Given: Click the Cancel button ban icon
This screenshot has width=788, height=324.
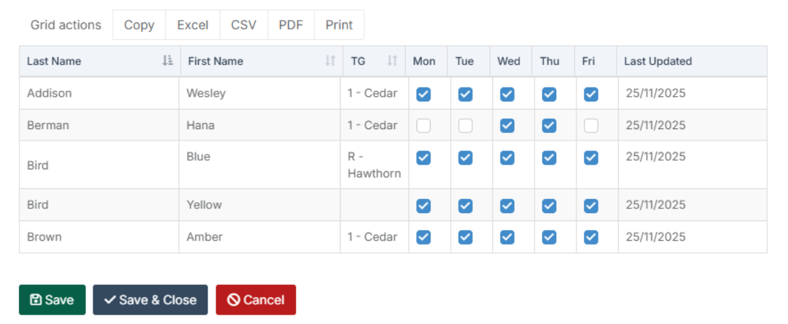Looking at the screenshot, I should [234, 300].
